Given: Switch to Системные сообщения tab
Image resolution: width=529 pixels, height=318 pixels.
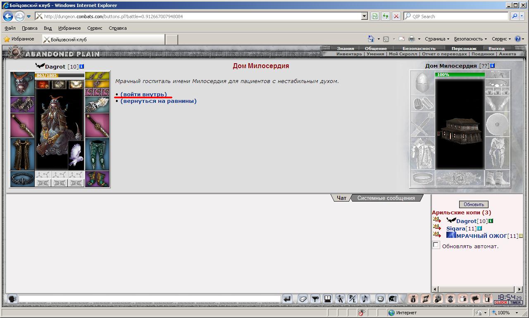Looking at the screenshot, I should pyautogui.click(x=386, y=198).
